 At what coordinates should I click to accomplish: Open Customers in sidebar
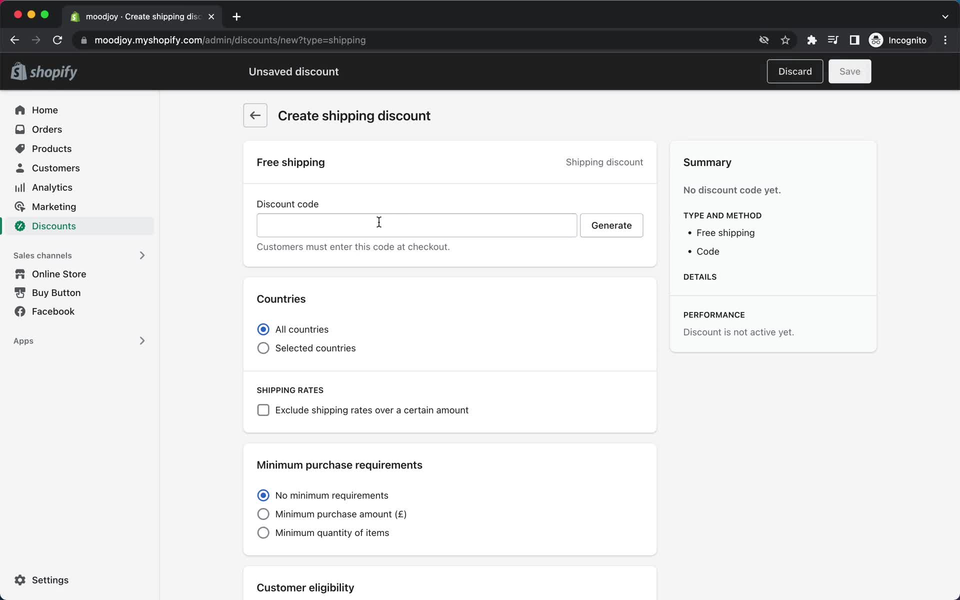[55, 168]
